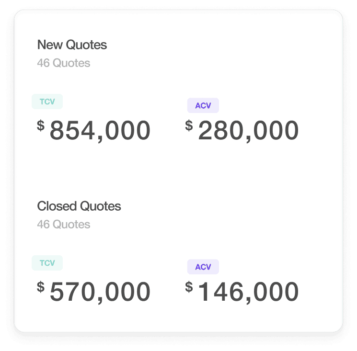This screenshot has height=351, width=357.
Task: Click the dollar sign before 280,000
Action: (189, 125)
